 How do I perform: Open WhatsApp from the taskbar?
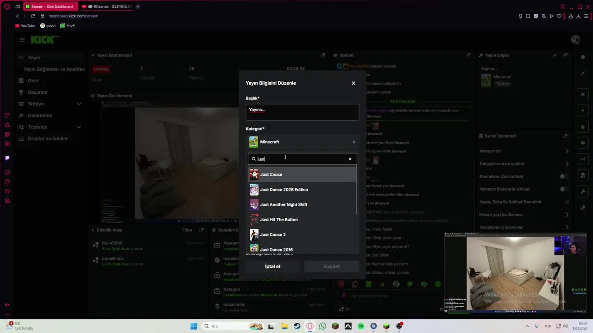point(322,326)
